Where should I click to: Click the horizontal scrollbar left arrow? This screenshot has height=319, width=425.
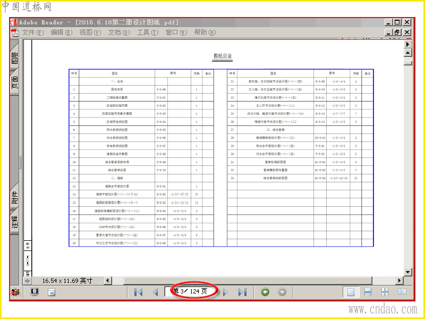[x=108, y=281]
